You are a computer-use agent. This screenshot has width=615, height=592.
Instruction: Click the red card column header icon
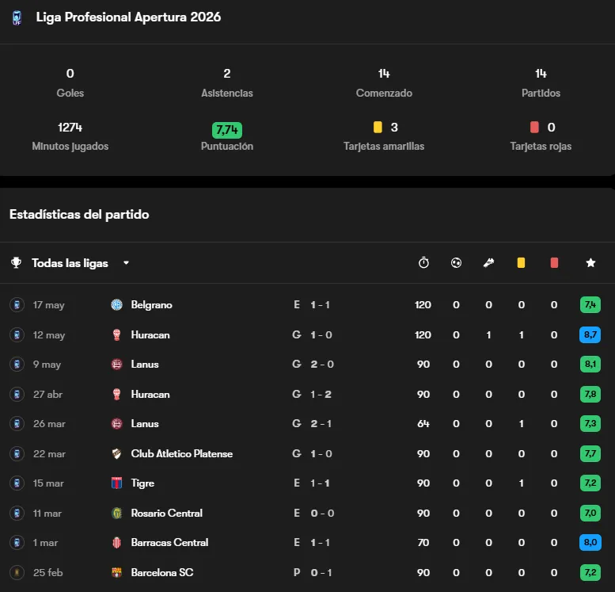point(554,262)
